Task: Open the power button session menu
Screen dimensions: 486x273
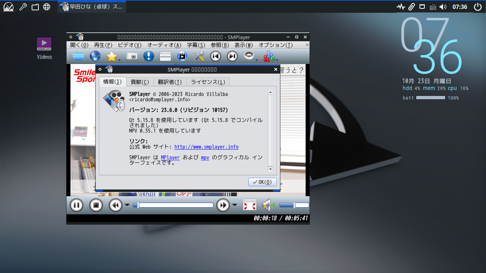Action: coord(477,7)
